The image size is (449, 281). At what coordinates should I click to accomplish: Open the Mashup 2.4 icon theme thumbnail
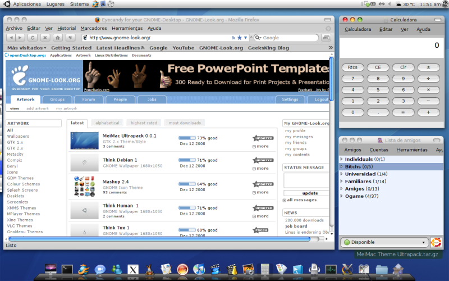pos(85,187)
